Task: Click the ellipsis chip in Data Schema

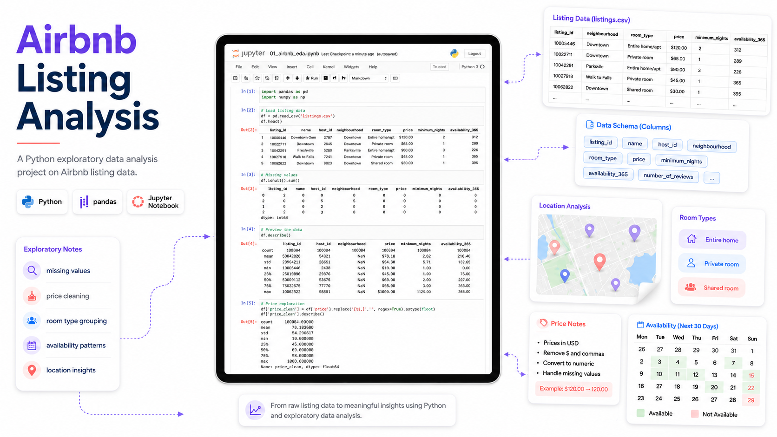Action: 711,178
